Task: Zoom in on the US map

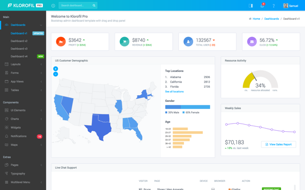Action: coord(55,68)
